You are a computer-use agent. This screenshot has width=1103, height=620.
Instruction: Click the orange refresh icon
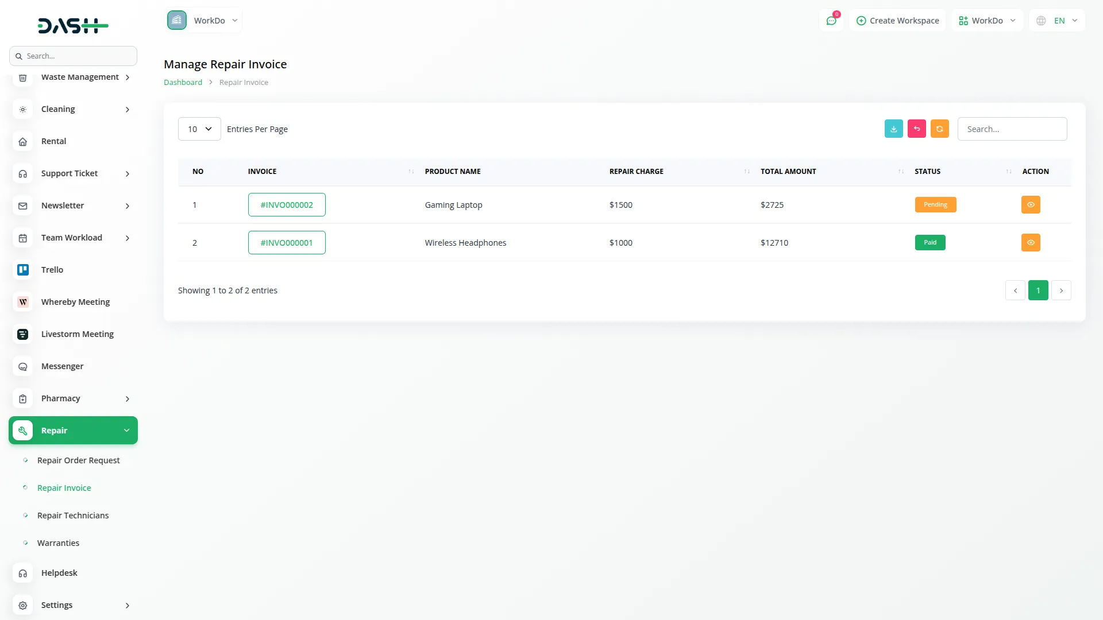coord(939,129)
